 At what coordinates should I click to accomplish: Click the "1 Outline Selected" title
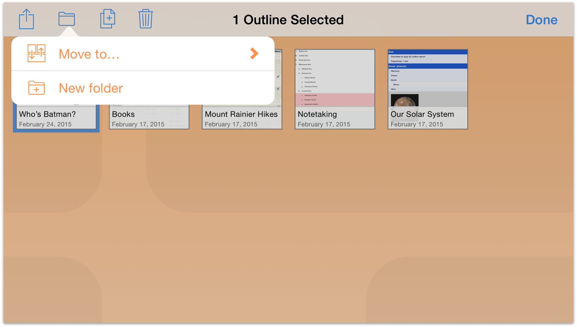tap(288, 20)
